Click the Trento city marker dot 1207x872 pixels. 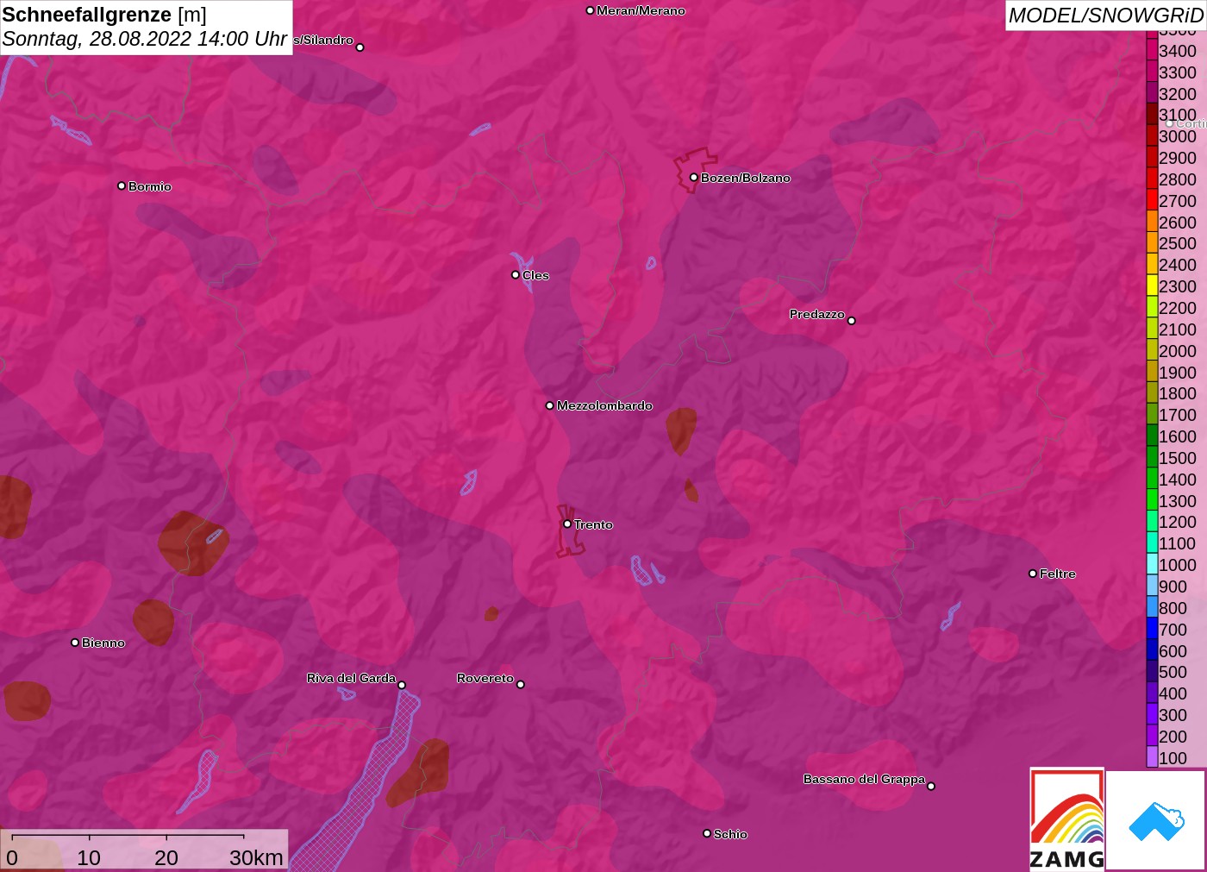[567, 524]
